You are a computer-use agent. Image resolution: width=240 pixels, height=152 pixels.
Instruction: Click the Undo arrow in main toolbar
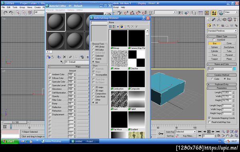pyautogui.click(x=5, y=13)
